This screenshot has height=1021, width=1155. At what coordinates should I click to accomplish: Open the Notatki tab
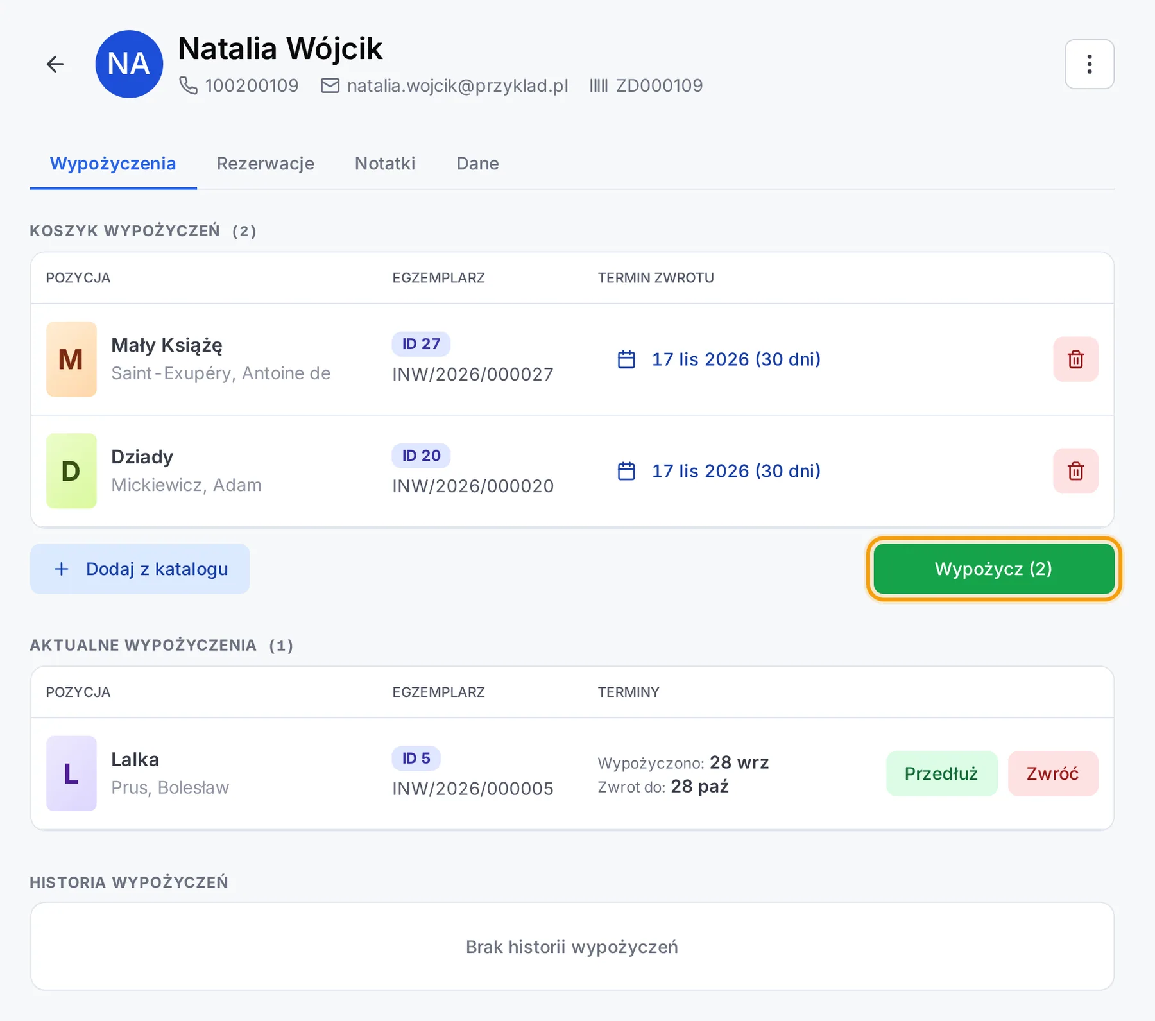tap(385, 164)
